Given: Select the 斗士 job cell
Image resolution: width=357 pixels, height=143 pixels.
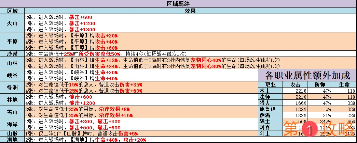Looking at the screenshot, I should pyautogui.click(x=271, y=133).
